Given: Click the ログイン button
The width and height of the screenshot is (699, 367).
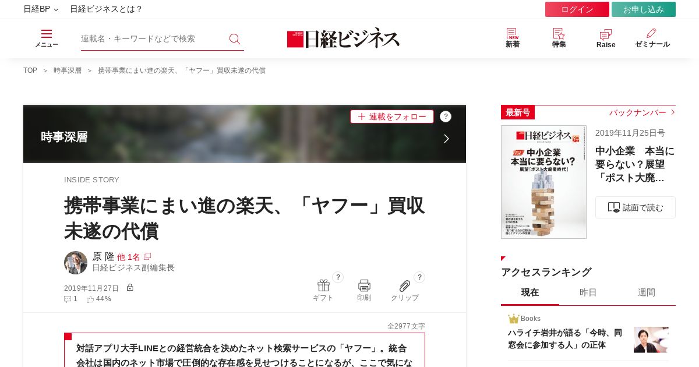Looking at the screenshot, I should [577, 9].
